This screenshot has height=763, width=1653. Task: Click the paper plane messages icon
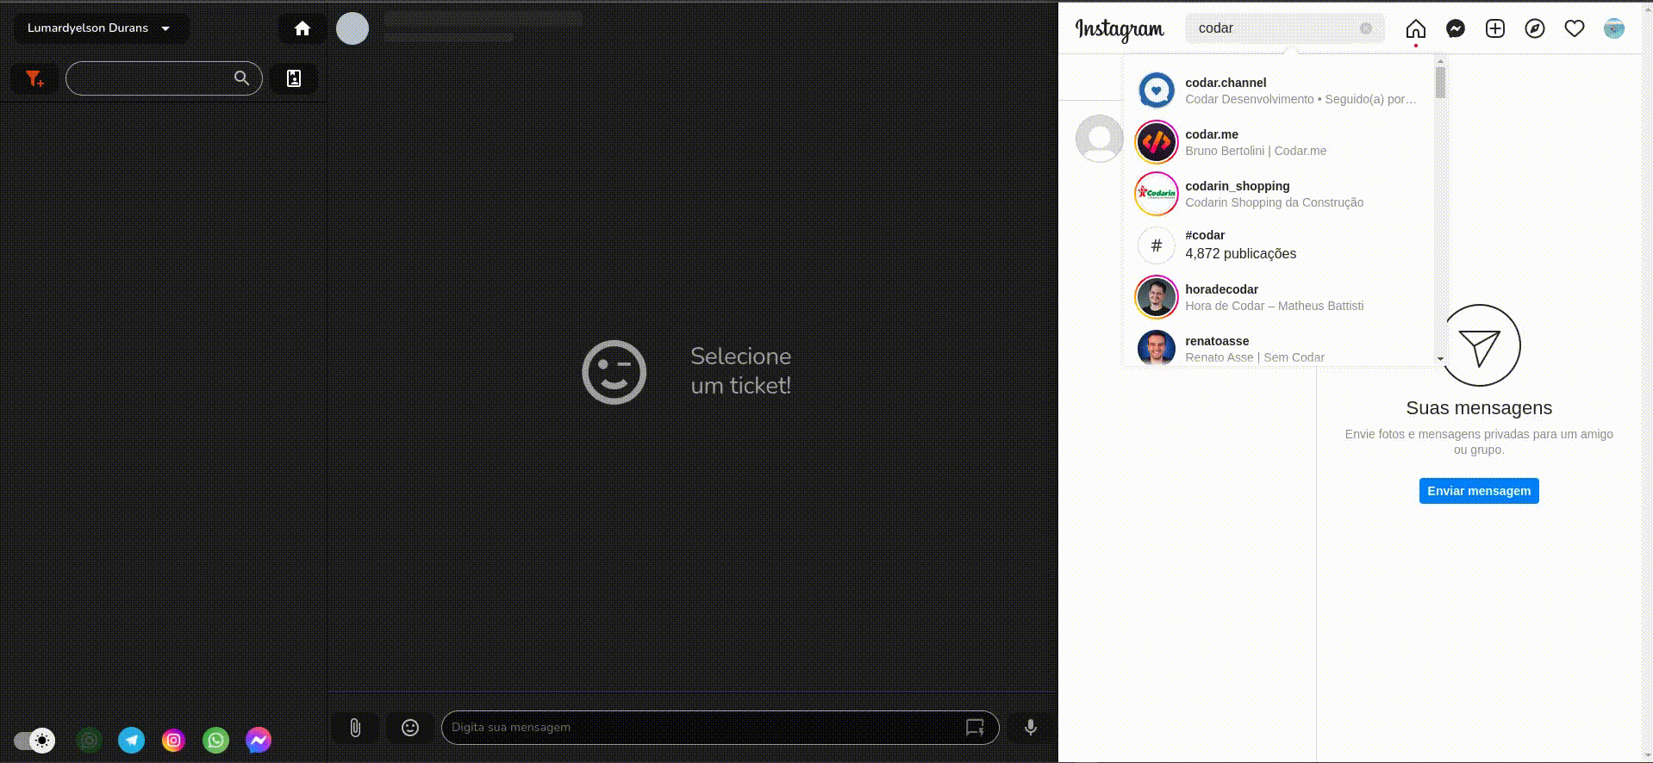1480,345
